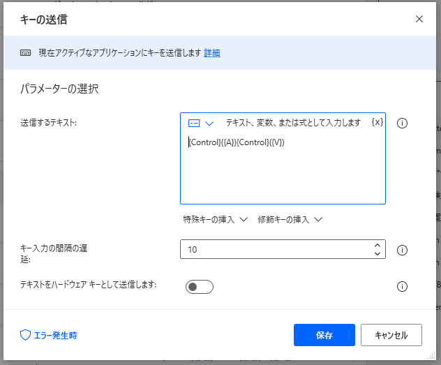Click the keyboard icon in the info banner
The height and width of the screenshot is (365, 441).
coord(25,53)
